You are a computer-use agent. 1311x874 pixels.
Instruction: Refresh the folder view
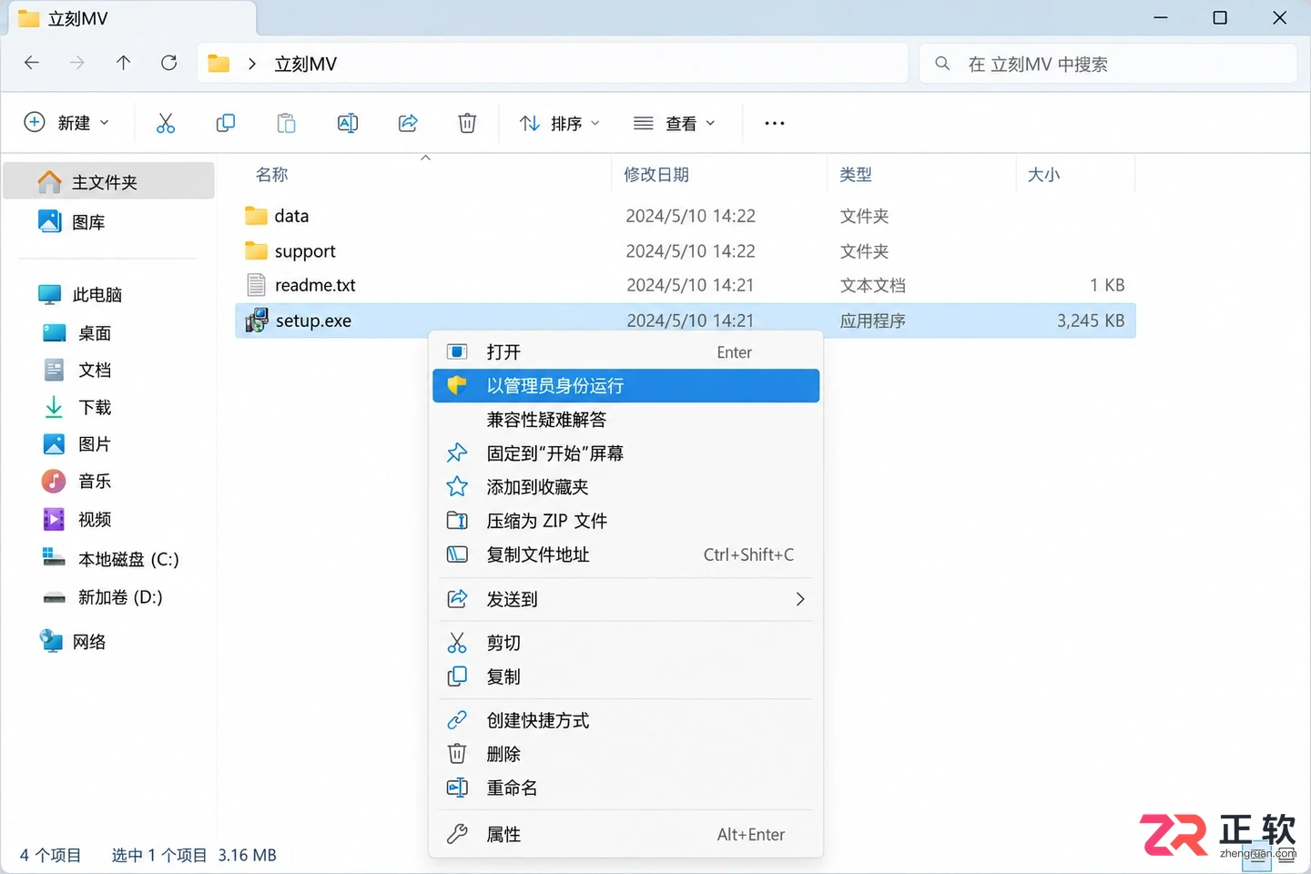168,63
